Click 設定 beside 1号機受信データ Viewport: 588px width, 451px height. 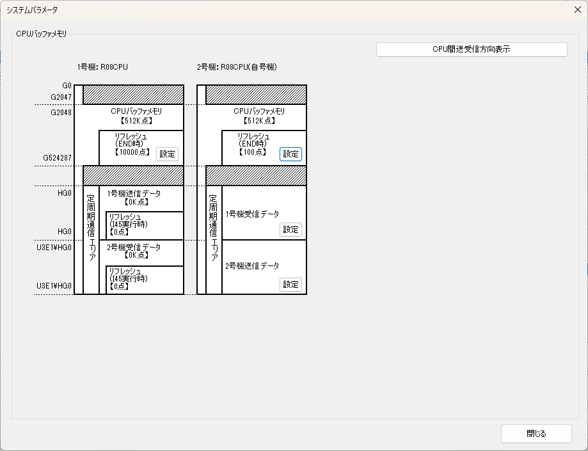[290, 230]
